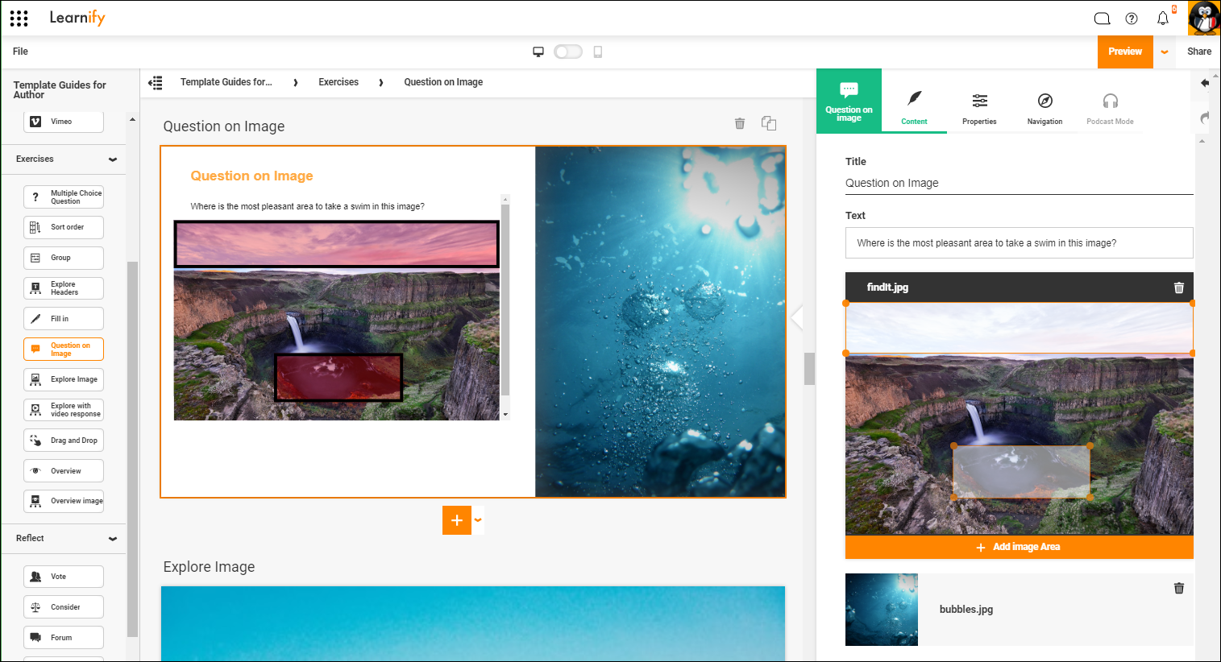
Task: Open the apps grid menu icon
Action: click(19, 18)
